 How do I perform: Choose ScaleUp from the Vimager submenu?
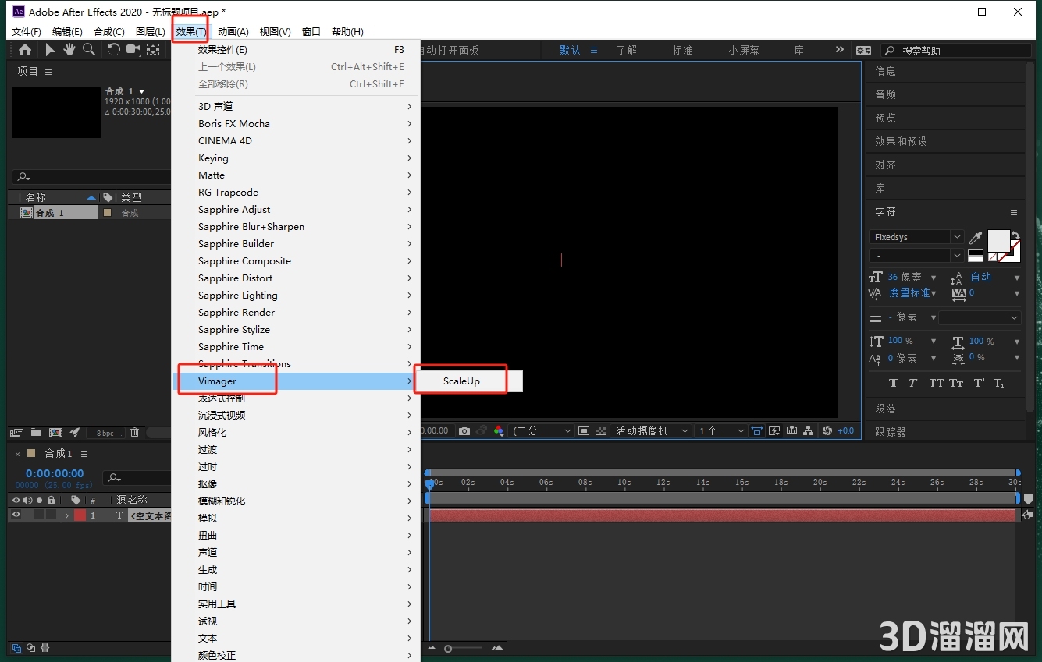(461, 381)
